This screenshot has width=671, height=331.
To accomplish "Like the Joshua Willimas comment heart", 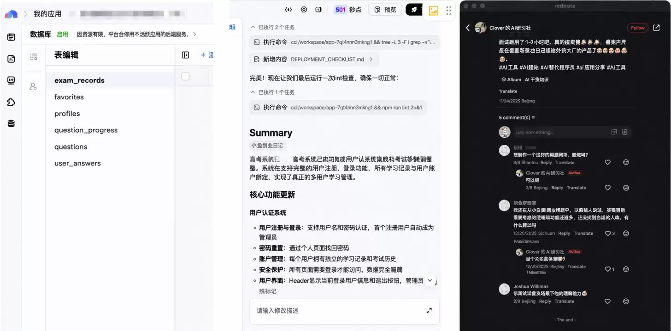I will point(607,301).
